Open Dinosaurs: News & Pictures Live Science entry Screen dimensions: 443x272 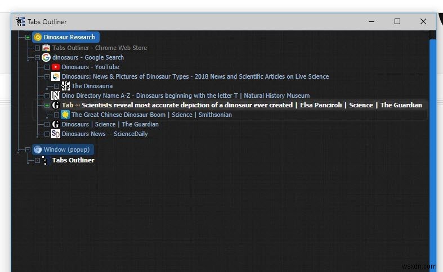(x=195, y=76)
